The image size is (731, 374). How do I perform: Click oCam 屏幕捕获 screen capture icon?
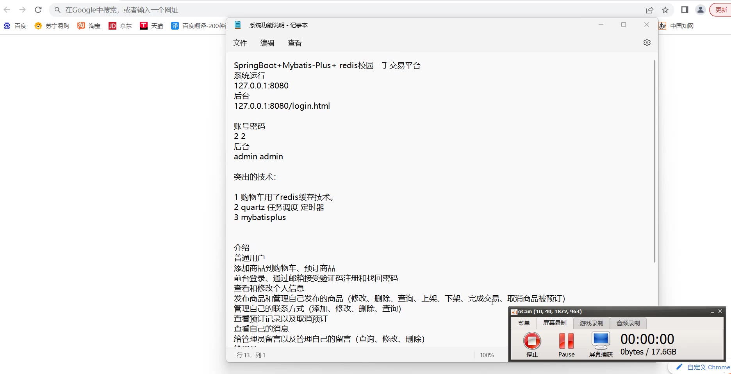(601, 344)
